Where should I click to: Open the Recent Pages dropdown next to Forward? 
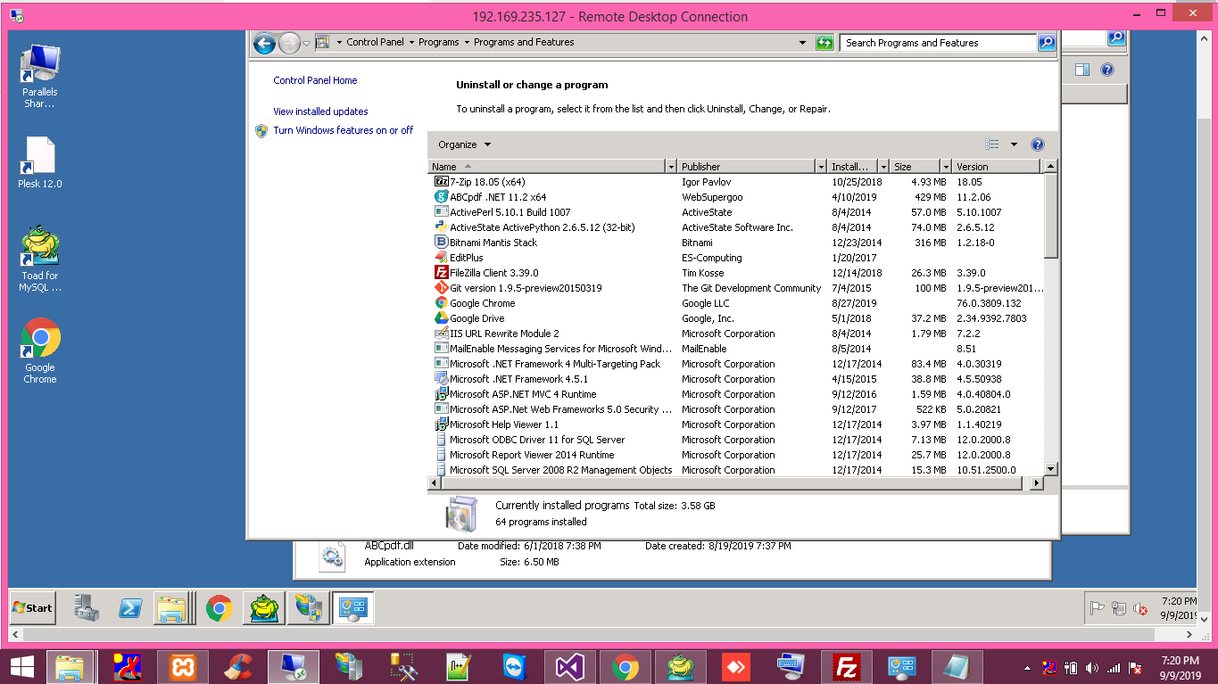pyautogui.click(x=306, y=43)
